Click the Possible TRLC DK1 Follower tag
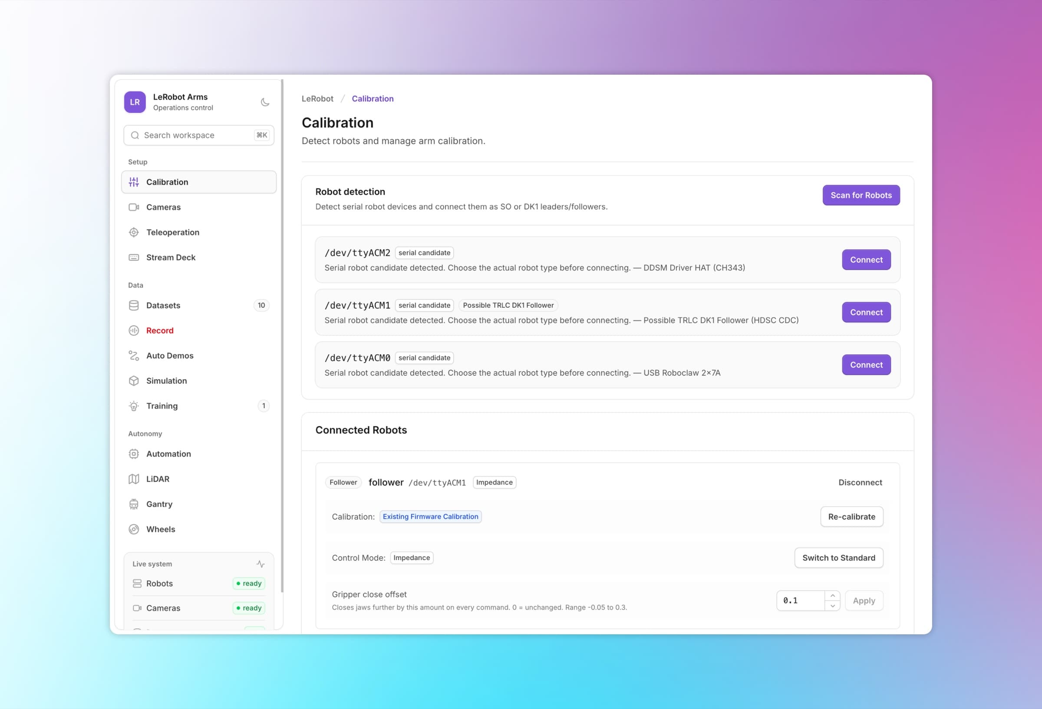 tap(508, 305)
